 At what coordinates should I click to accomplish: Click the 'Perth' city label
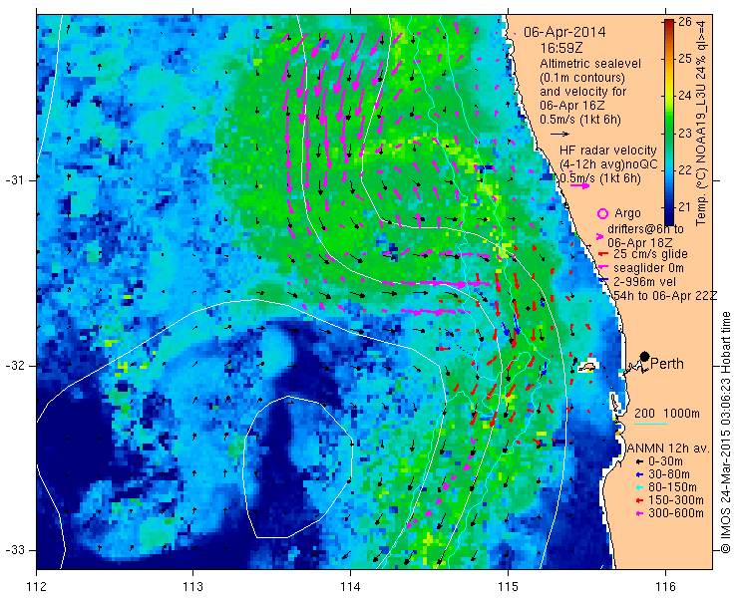(x=667, y=364)
